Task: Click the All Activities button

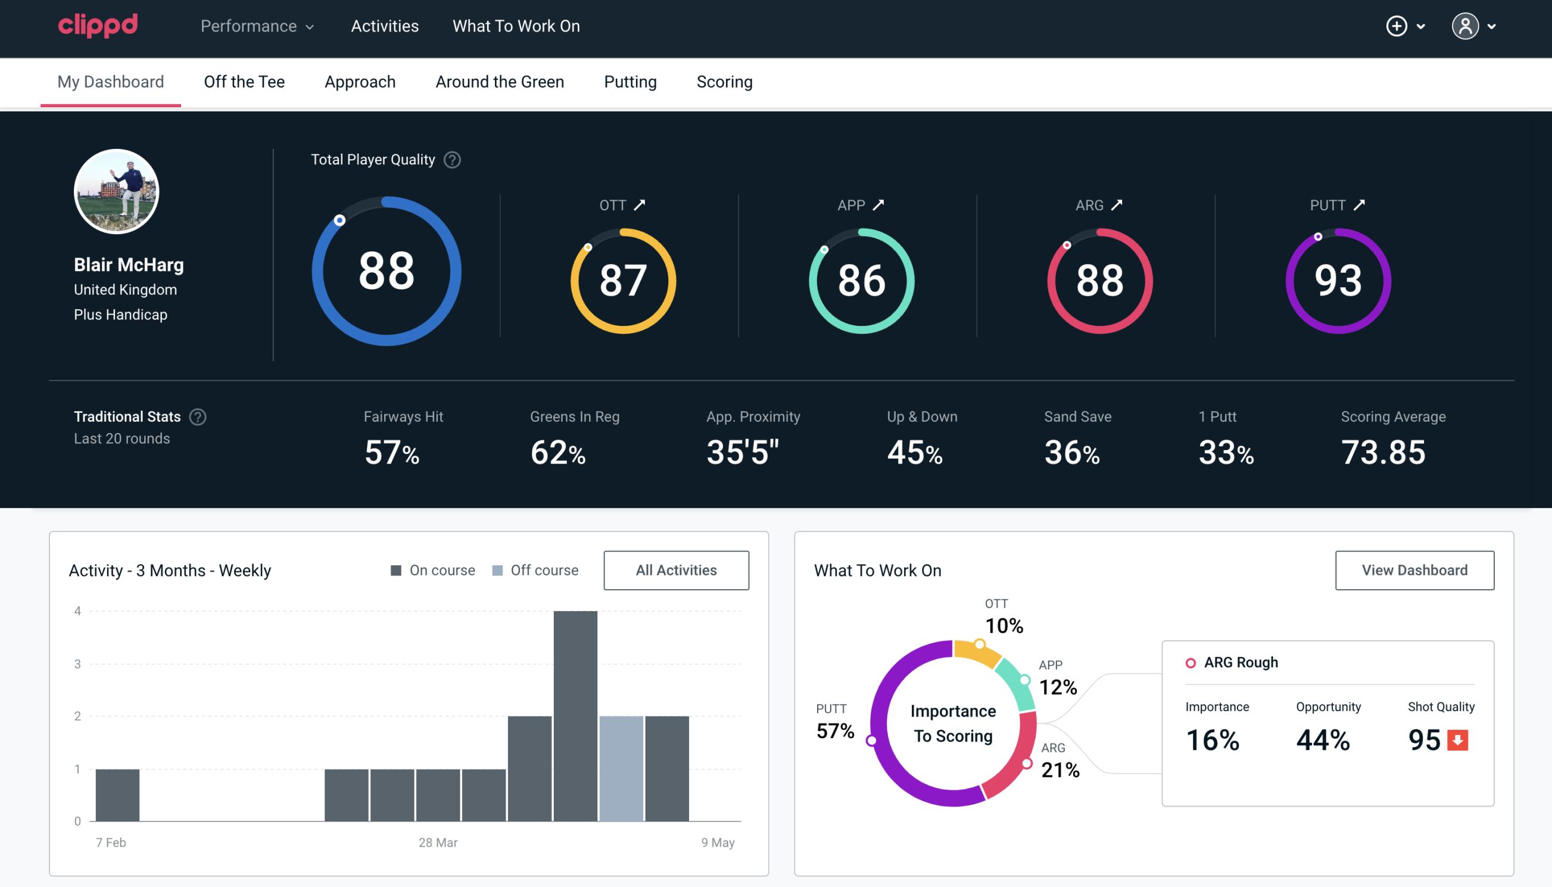Action: tap(676, 569)
